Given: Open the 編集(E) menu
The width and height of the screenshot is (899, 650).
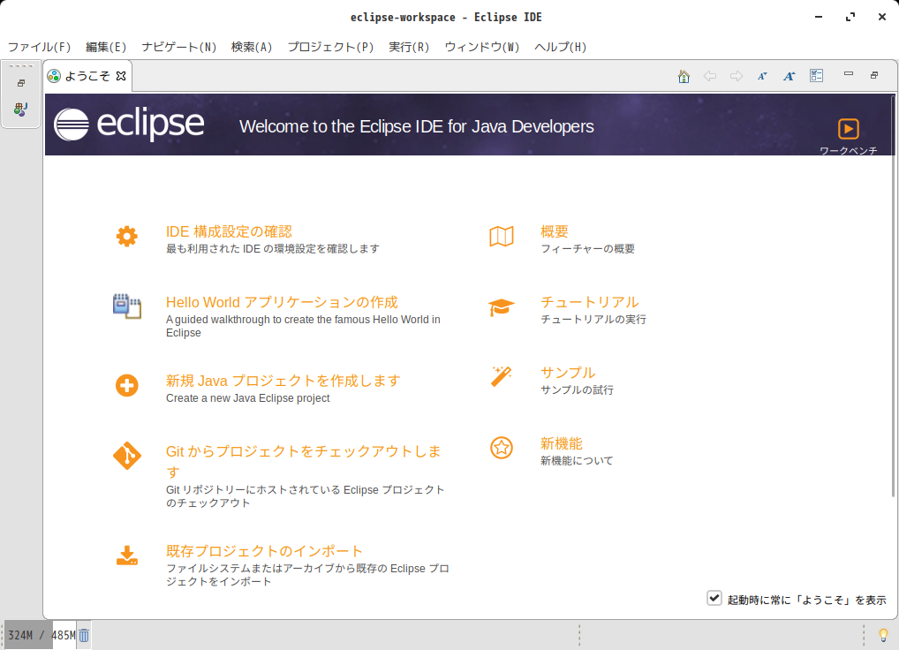Looking at the screenshot, I should 105,47.
